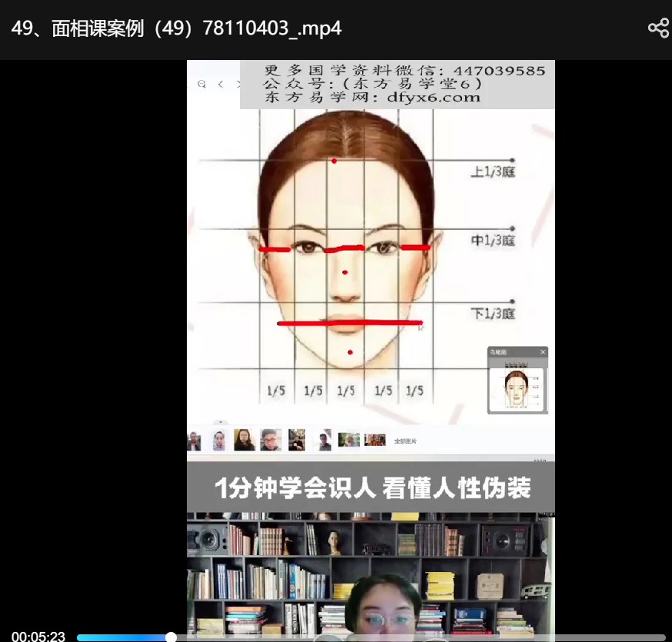Click the share icon at top right
This screenshot has width=672, height=642.
[x=658, y=28]
